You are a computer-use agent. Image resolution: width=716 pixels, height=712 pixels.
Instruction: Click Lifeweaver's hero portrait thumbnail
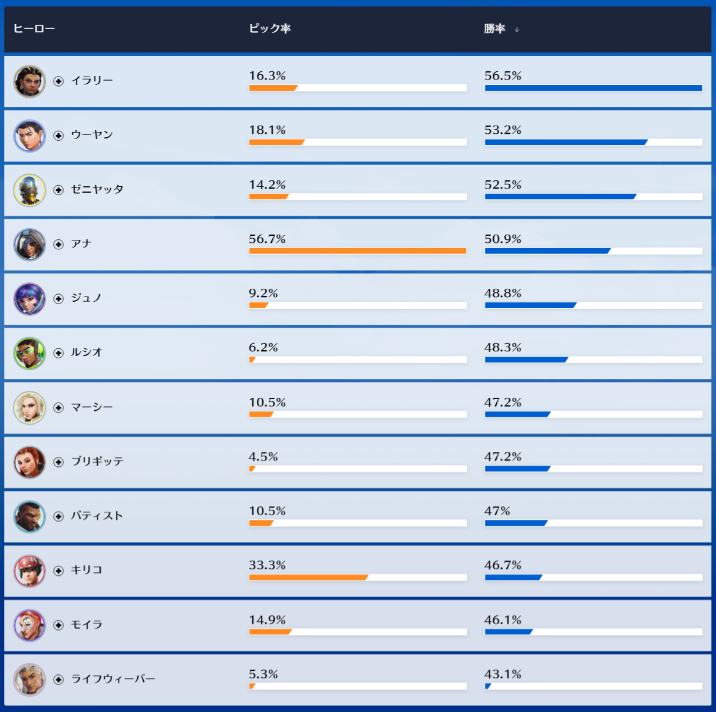coord(29,680)
